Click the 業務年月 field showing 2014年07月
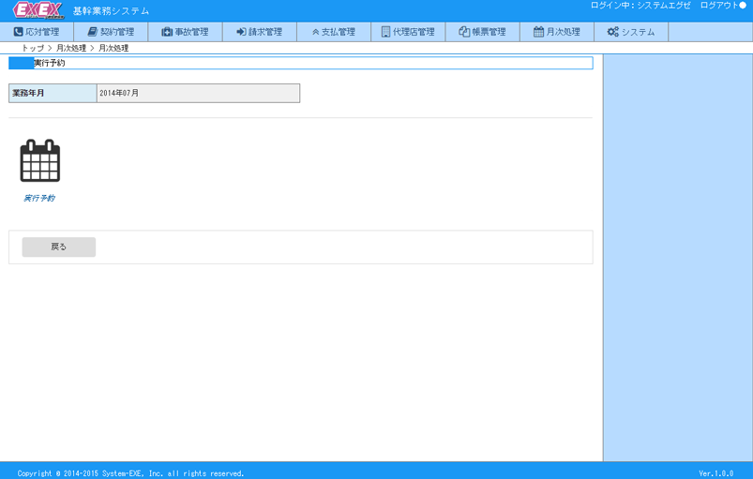 [198, 94]
